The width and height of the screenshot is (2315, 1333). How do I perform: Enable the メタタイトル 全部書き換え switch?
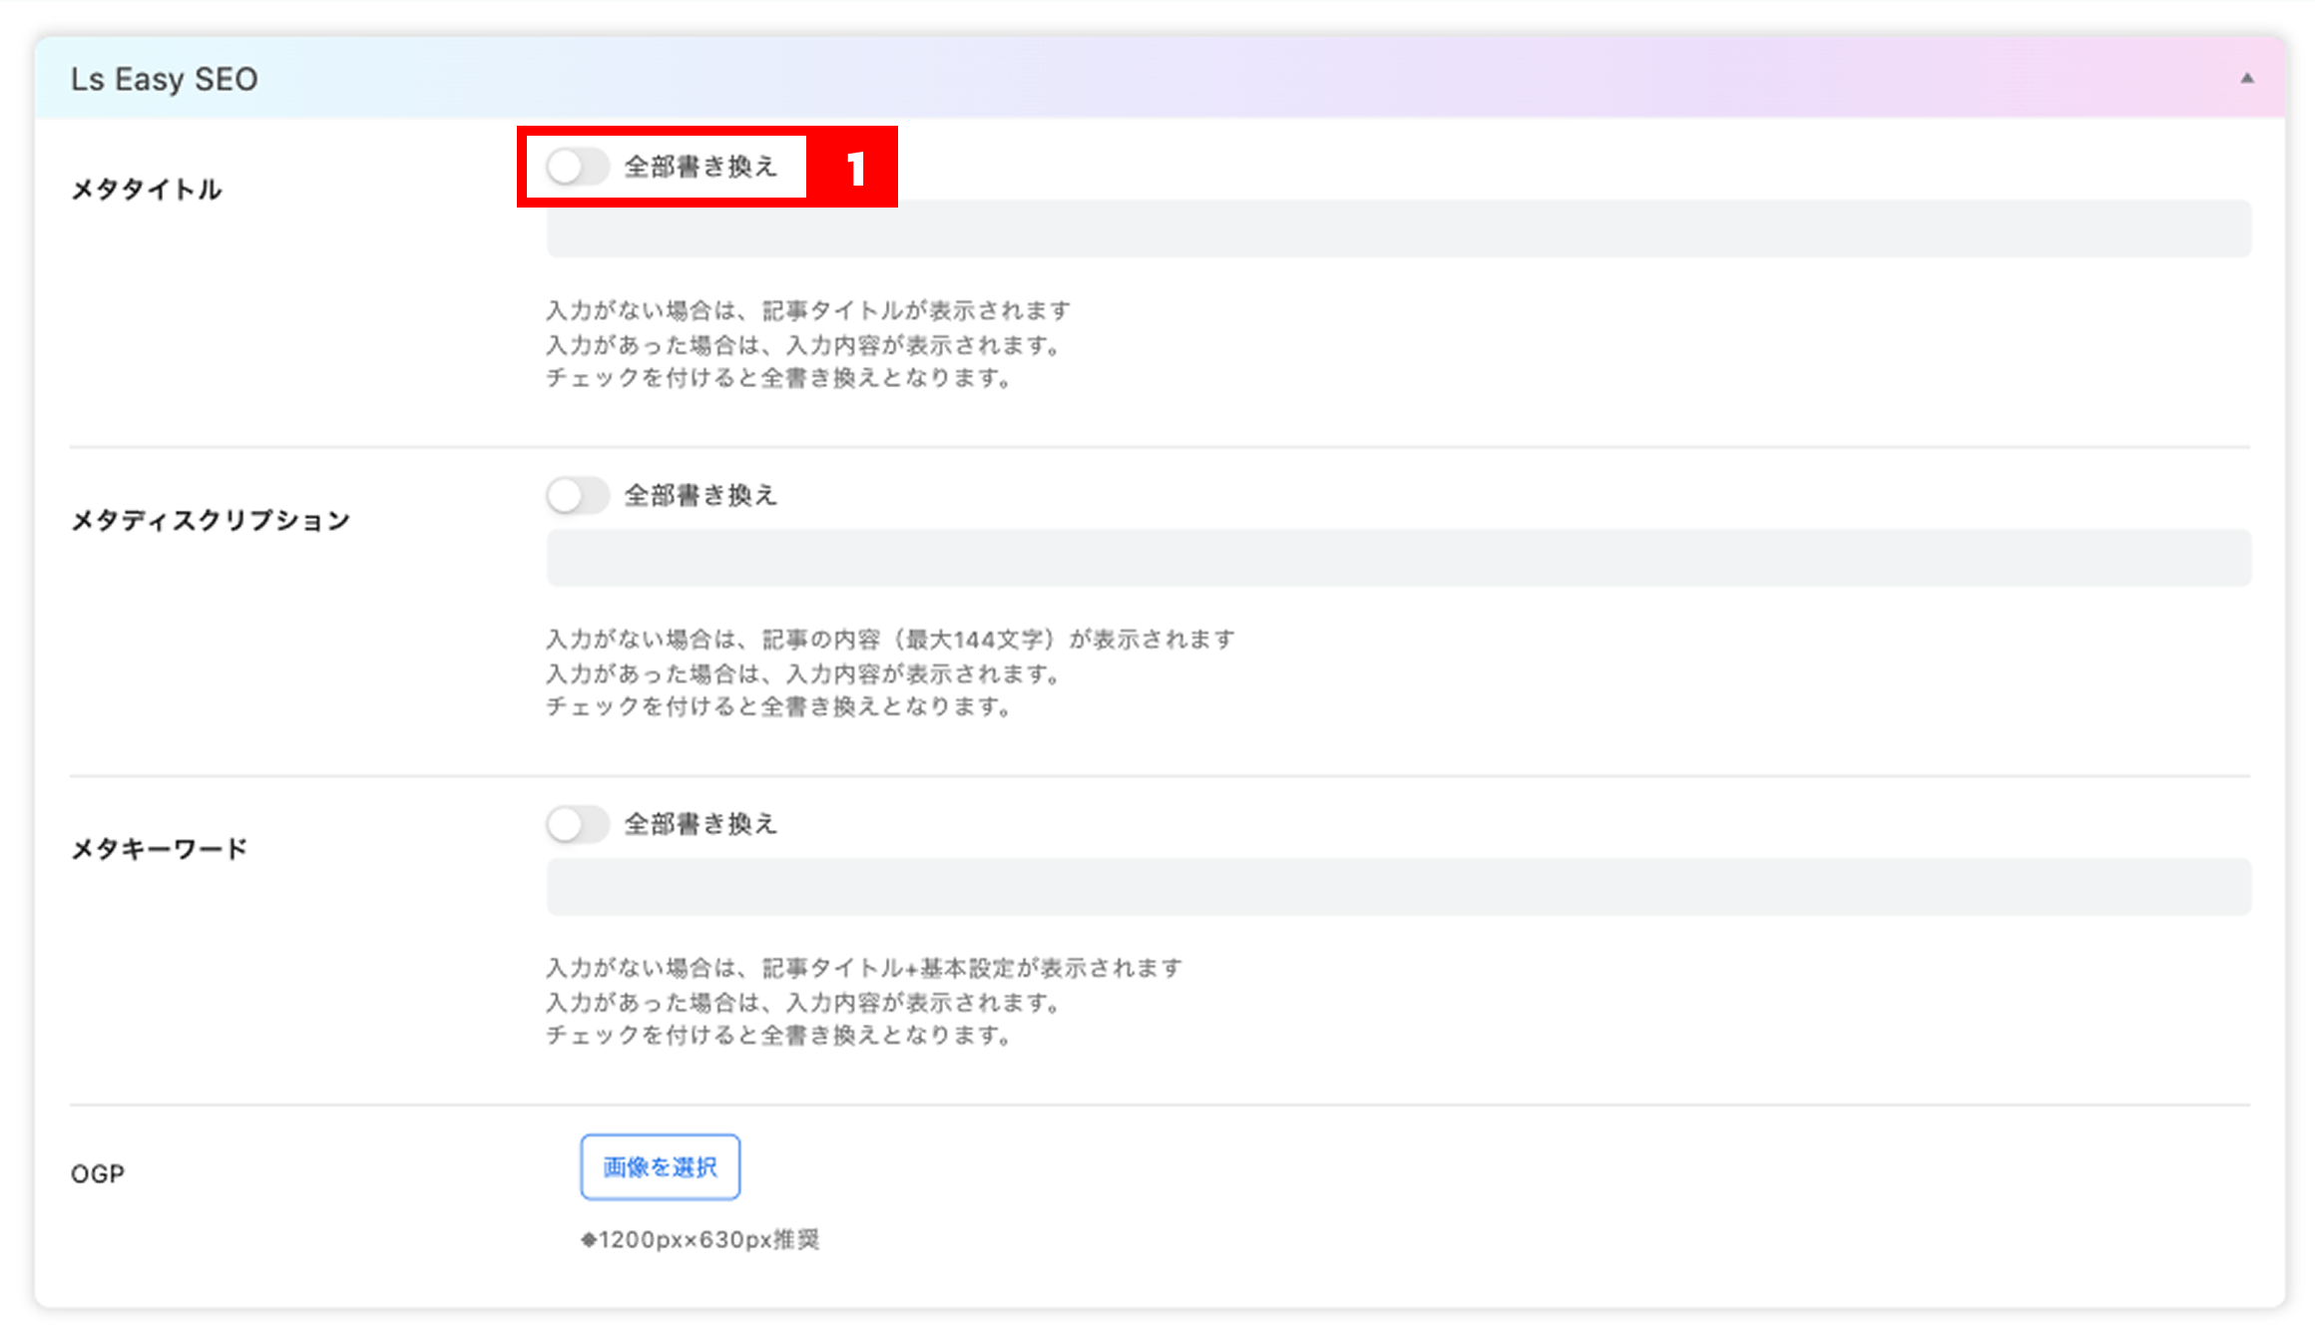[578, 167]
